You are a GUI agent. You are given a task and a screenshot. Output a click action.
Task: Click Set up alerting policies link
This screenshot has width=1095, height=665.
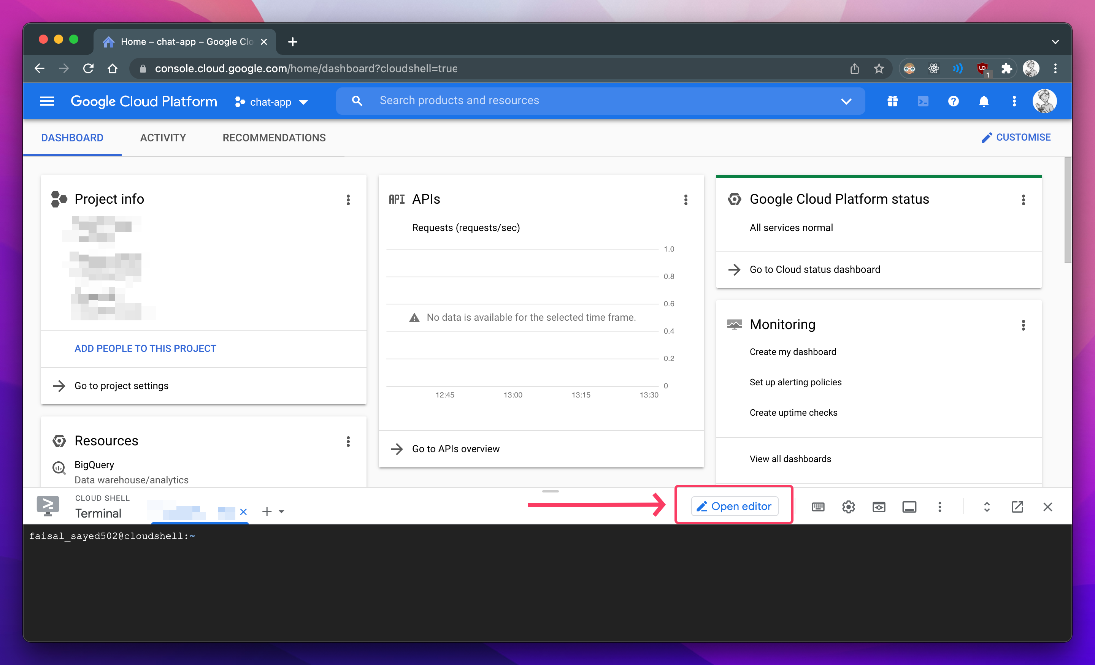click(x=795, y=383)
